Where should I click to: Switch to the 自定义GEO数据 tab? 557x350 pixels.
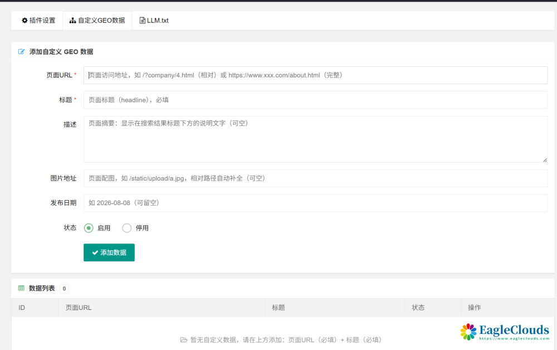97,21
